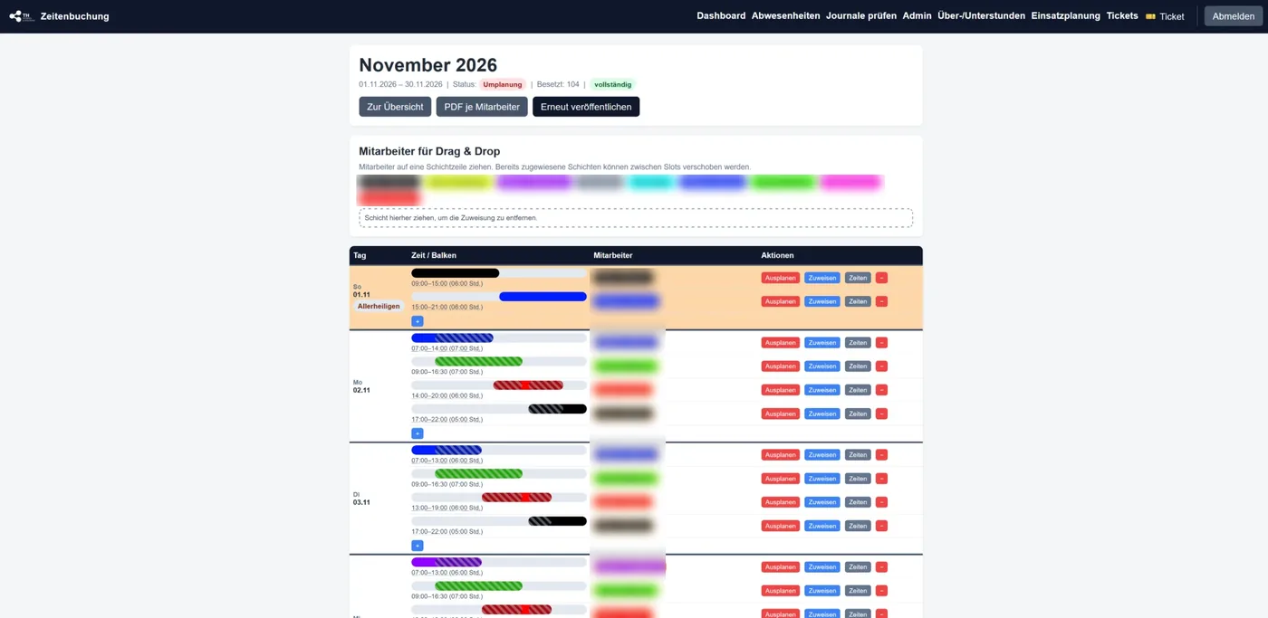Image resolution: width=1268 pixels, height=618 pixels.
Task: Open the Tickets navigation item
Action: pyautogui.click(x=1122, y=16)
